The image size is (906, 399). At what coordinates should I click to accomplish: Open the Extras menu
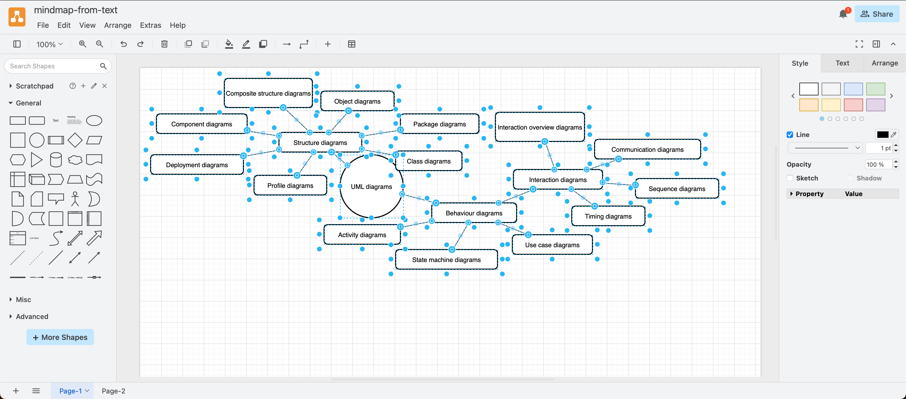(x=151, y=25)
